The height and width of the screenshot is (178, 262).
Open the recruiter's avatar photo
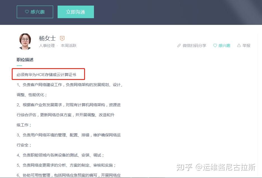click(25, 41)
